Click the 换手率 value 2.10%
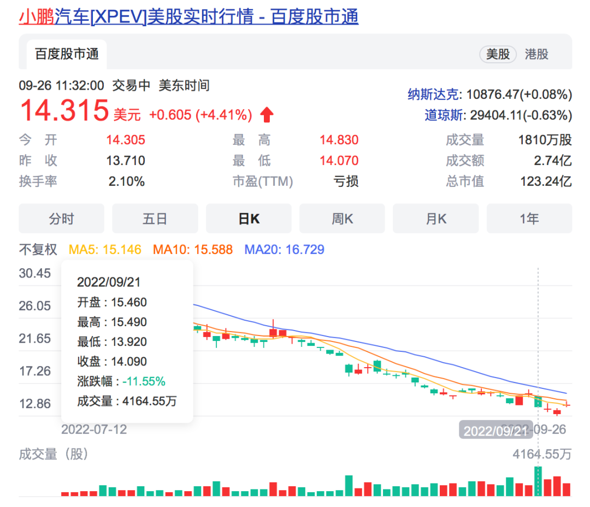Image resolution: width=590 pixels, height=507 pixels. 127,181
